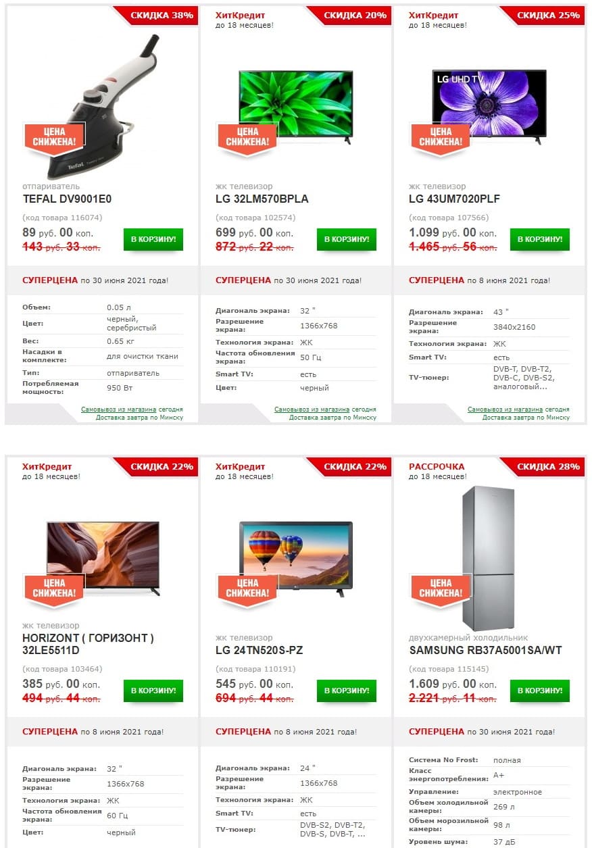Add SAMSUNG RB37A5001SA/WT fridge to cart
Image resolution: width=592 pixels, height=848 pixels.
click(x=540, y=691)
